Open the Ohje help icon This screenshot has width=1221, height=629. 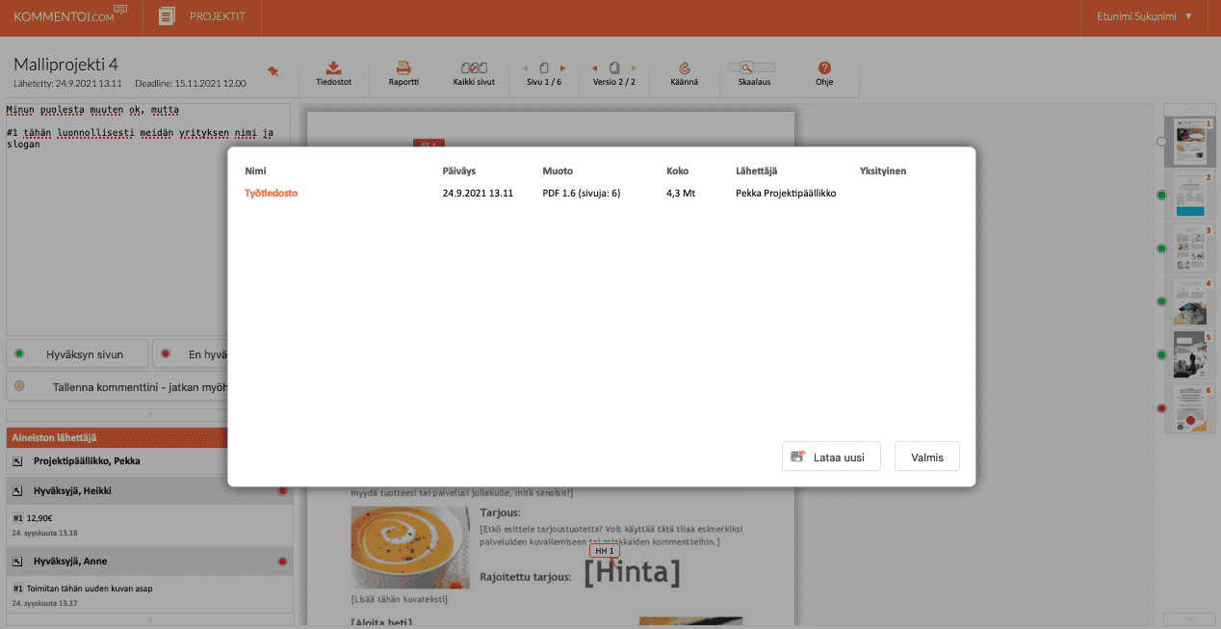(824, 68)
